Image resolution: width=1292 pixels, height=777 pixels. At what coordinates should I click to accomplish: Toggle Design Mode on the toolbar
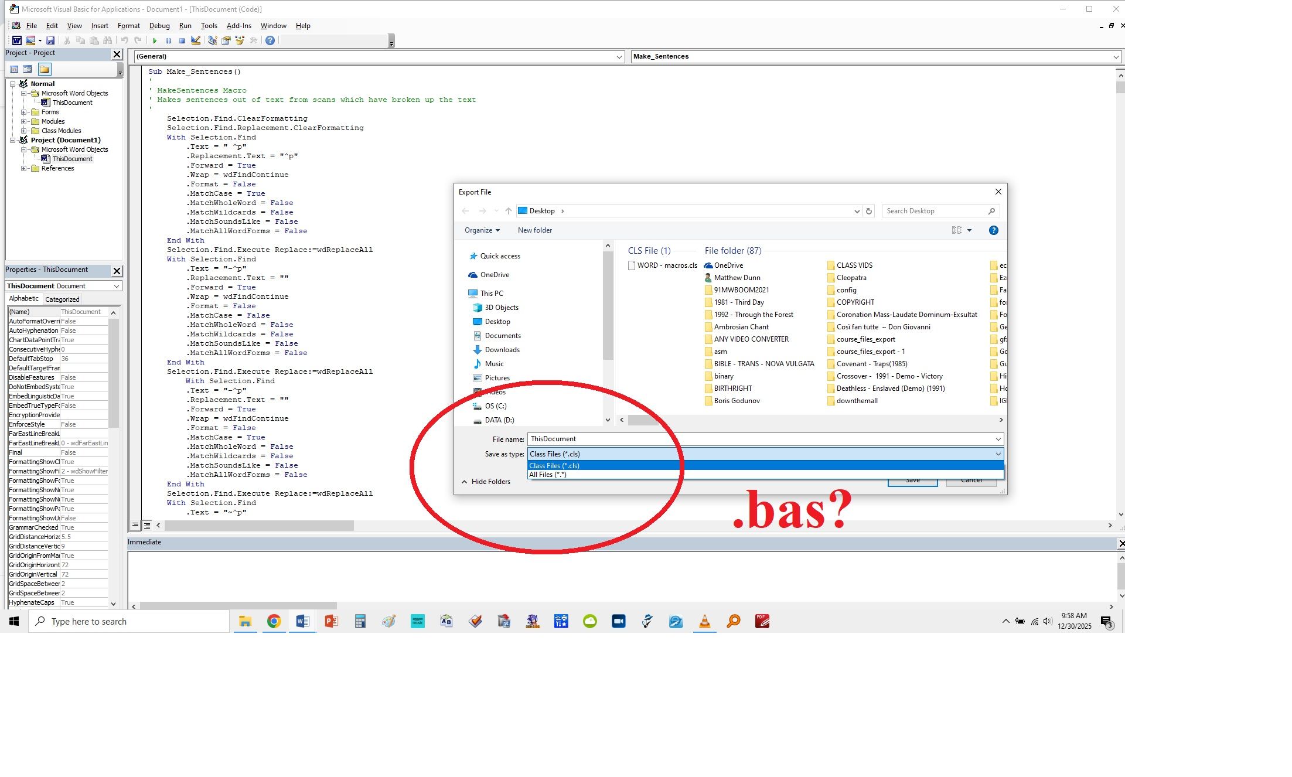(x=196, y=40)
